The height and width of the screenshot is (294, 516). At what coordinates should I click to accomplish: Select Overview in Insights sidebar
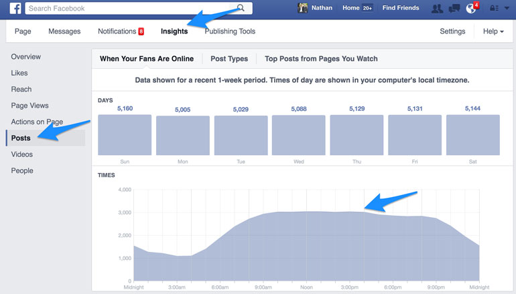pos(26,56)
